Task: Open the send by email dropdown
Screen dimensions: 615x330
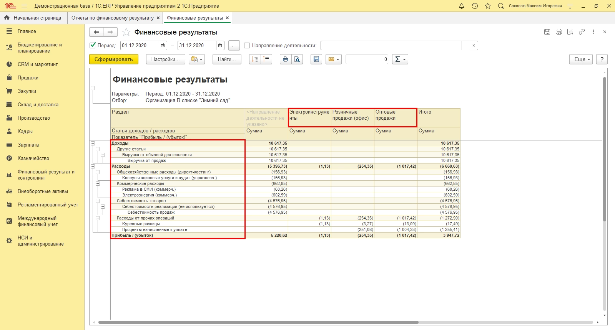Action: coord(333,59)
